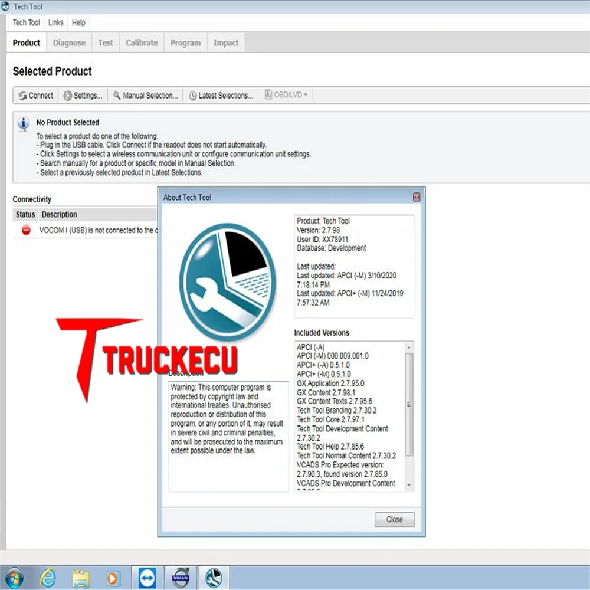Switch to the Program tab

tap(185, 42)
